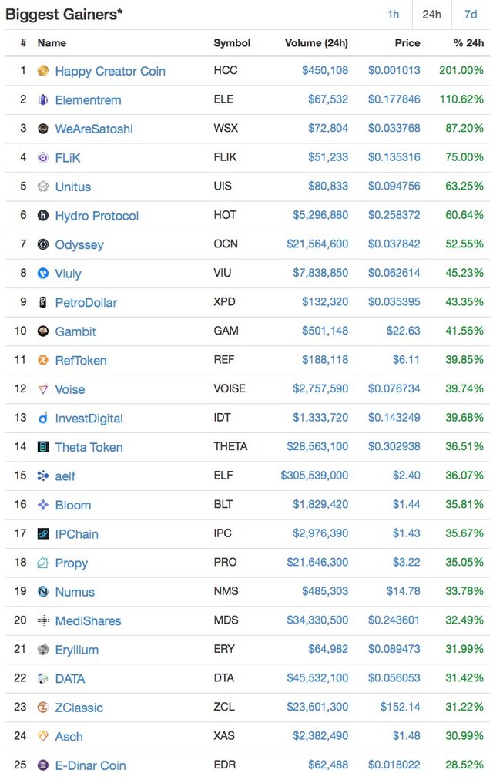Screen dimensions: 493x780
Task: Open the aelf coin page link
Action: tap(65, 476)
